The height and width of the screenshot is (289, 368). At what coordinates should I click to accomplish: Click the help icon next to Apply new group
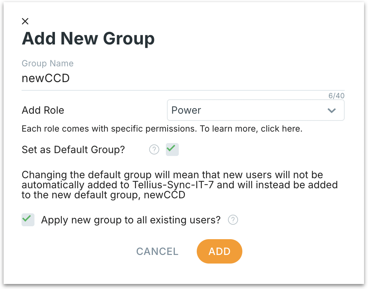pos(233,220)
